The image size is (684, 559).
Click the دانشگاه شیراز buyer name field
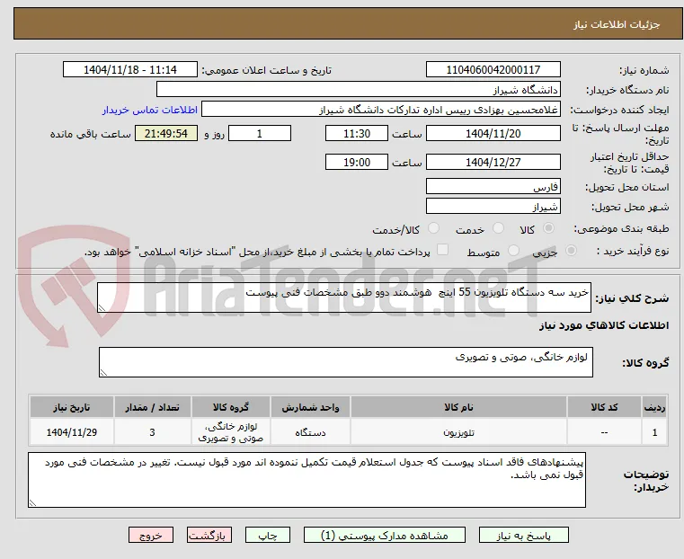(358, 89)
